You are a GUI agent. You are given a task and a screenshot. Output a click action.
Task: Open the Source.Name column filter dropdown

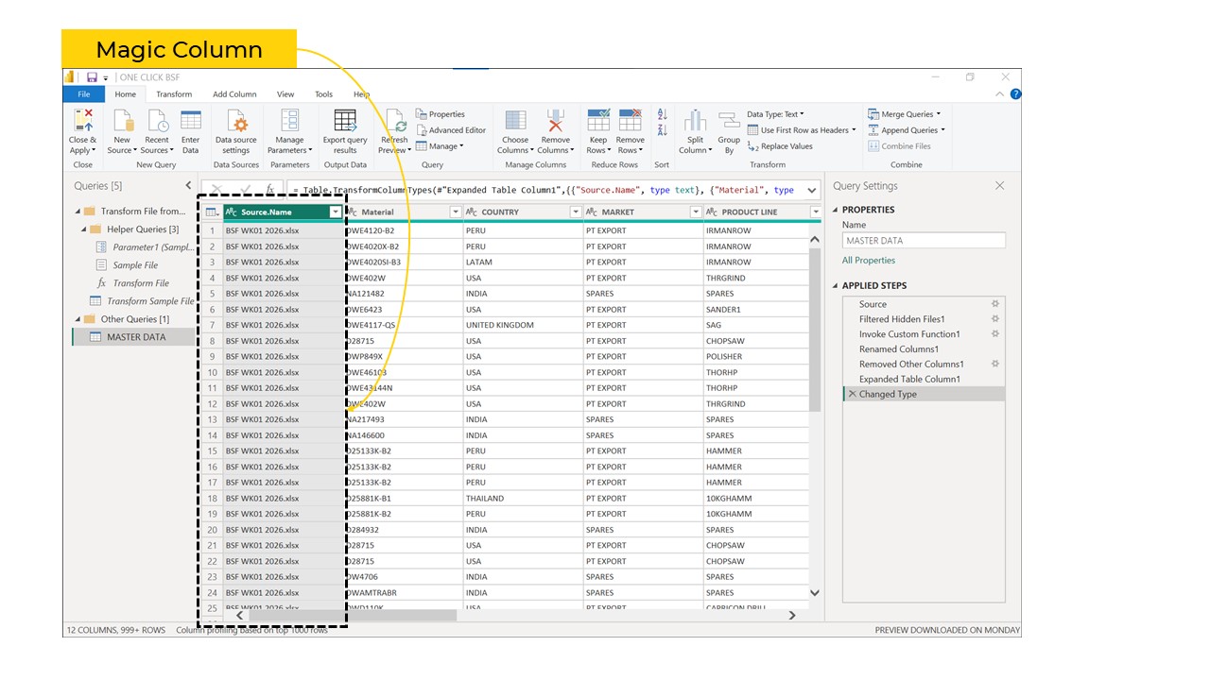(335, 212)
